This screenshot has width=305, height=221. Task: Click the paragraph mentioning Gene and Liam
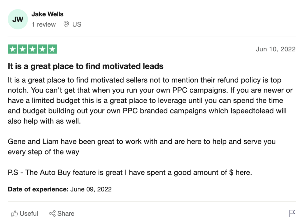(141, 146)
